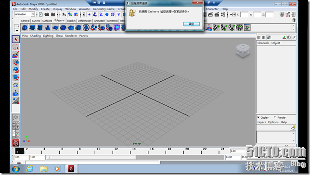Select the Universal Manipulator tool
Screen dimensions: 310x175
(16, 85)
